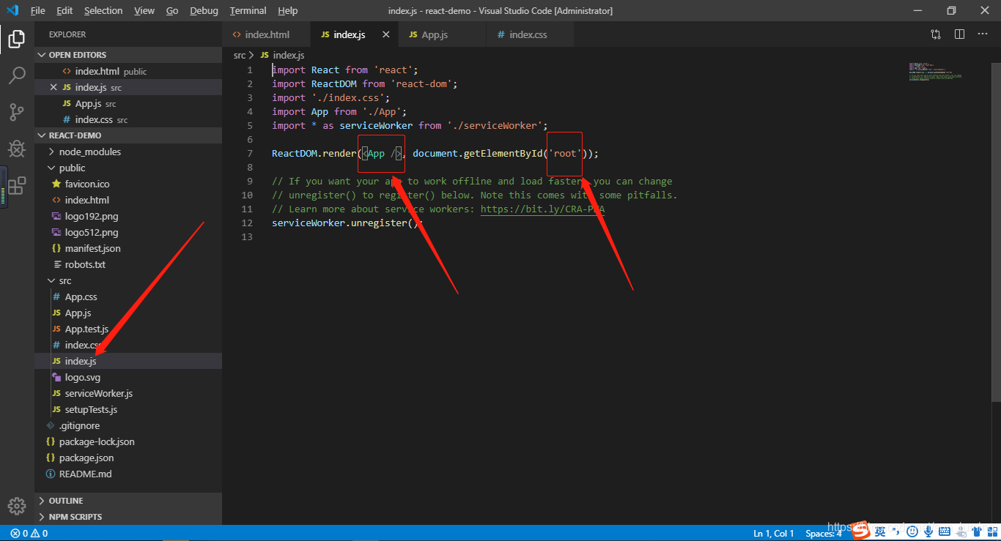This screenshot has width=1001, height=541.
Task: Close the index.js editor tab
Action: (x=385, y=34)
